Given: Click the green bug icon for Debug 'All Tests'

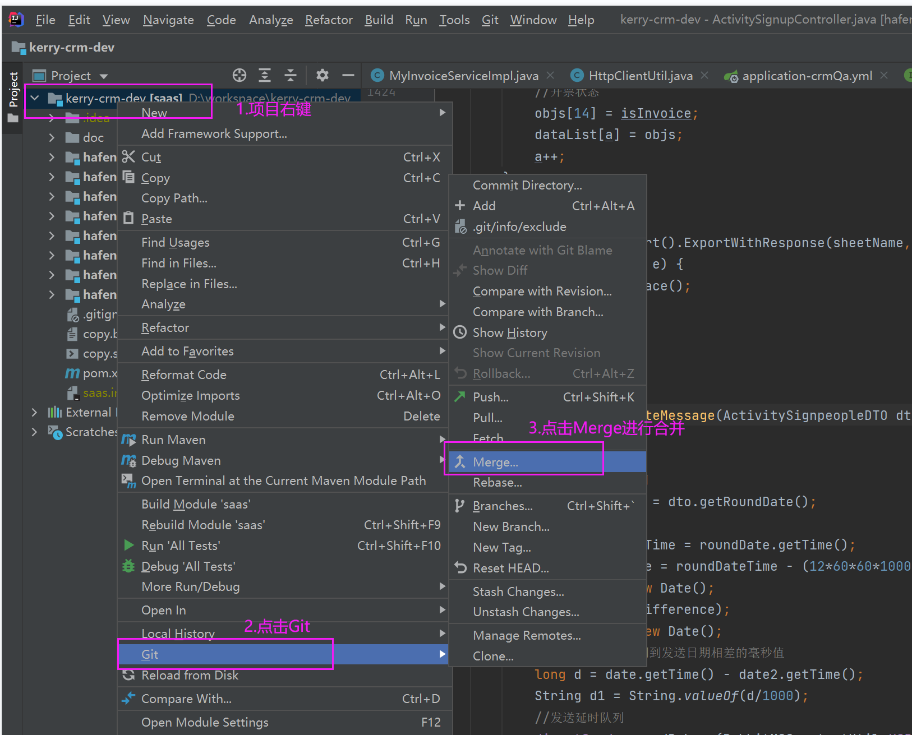Looking at the screenshot, I should pyautogui.click(x=128, y=566).
